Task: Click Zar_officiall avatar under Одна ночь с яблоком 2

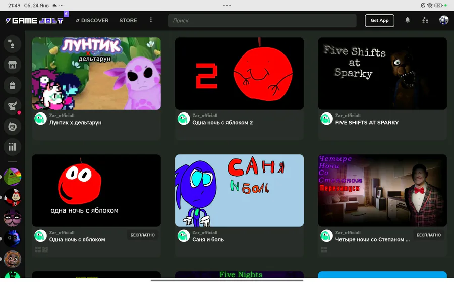Action: [184, 119]
